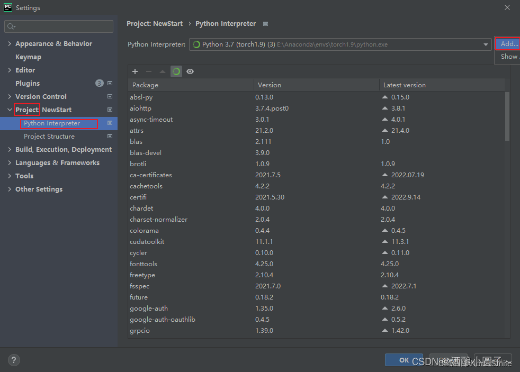This screenshot has height=372, width=520.
Task: Sort by the Latest version column header
Action: (442, 85)
